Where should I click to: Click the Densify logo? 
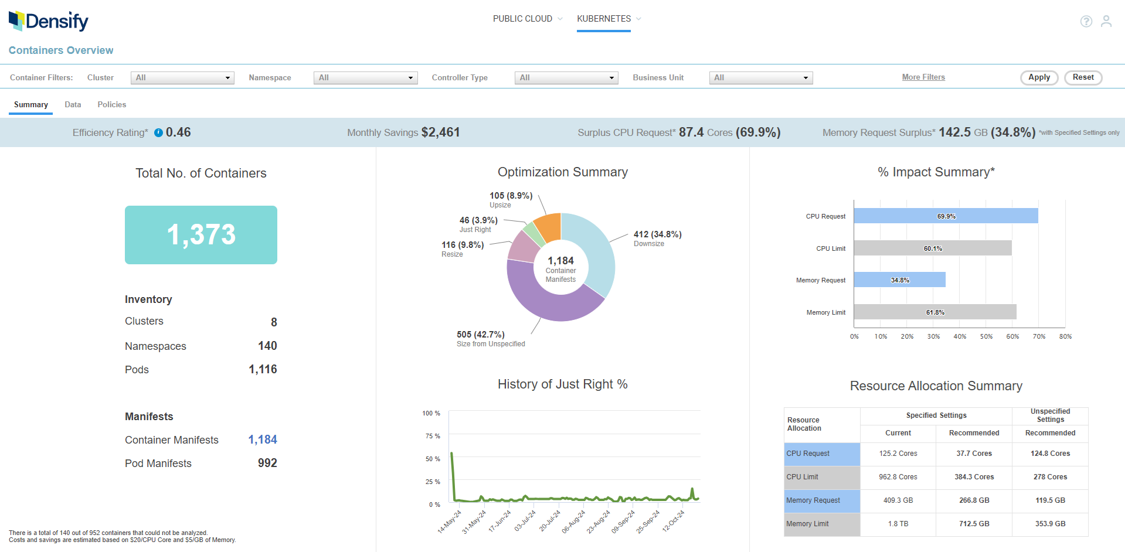click(x=49, y=21)
